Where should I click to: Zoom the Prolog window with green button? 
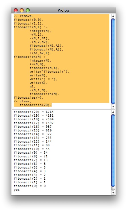pos(28,10)
